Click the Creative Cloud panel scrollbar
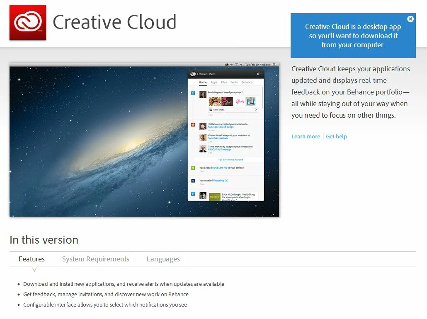The image size is (427, 319). click(262, 98)
